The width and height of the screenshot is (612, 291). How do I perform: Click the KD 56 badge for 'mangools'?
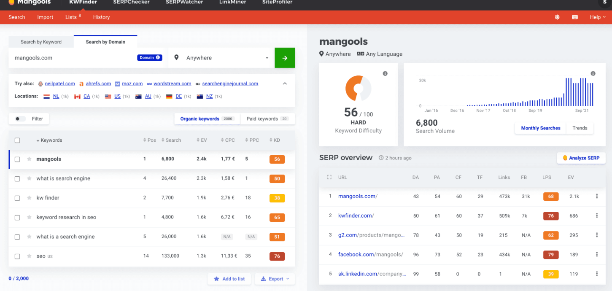point(277,159)
